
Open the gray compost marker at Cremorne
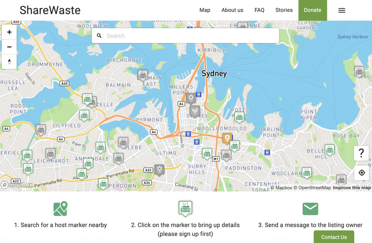[243, 25]
